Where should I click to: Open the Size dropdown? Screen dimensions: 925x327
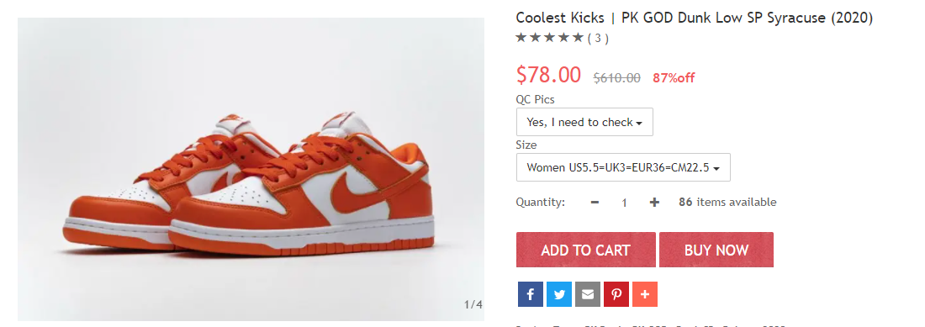click(x=623, y=167)
